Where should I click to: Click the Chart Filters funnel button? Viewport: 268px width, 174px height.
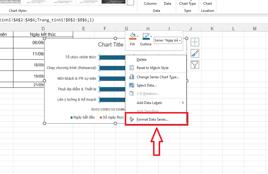195,65
